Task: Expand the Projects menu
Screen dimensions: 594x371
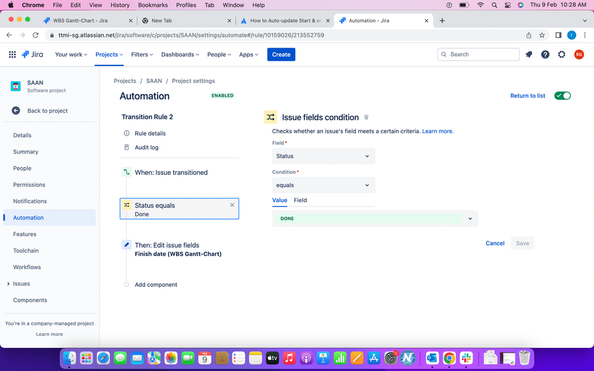Action: (109, 55)
